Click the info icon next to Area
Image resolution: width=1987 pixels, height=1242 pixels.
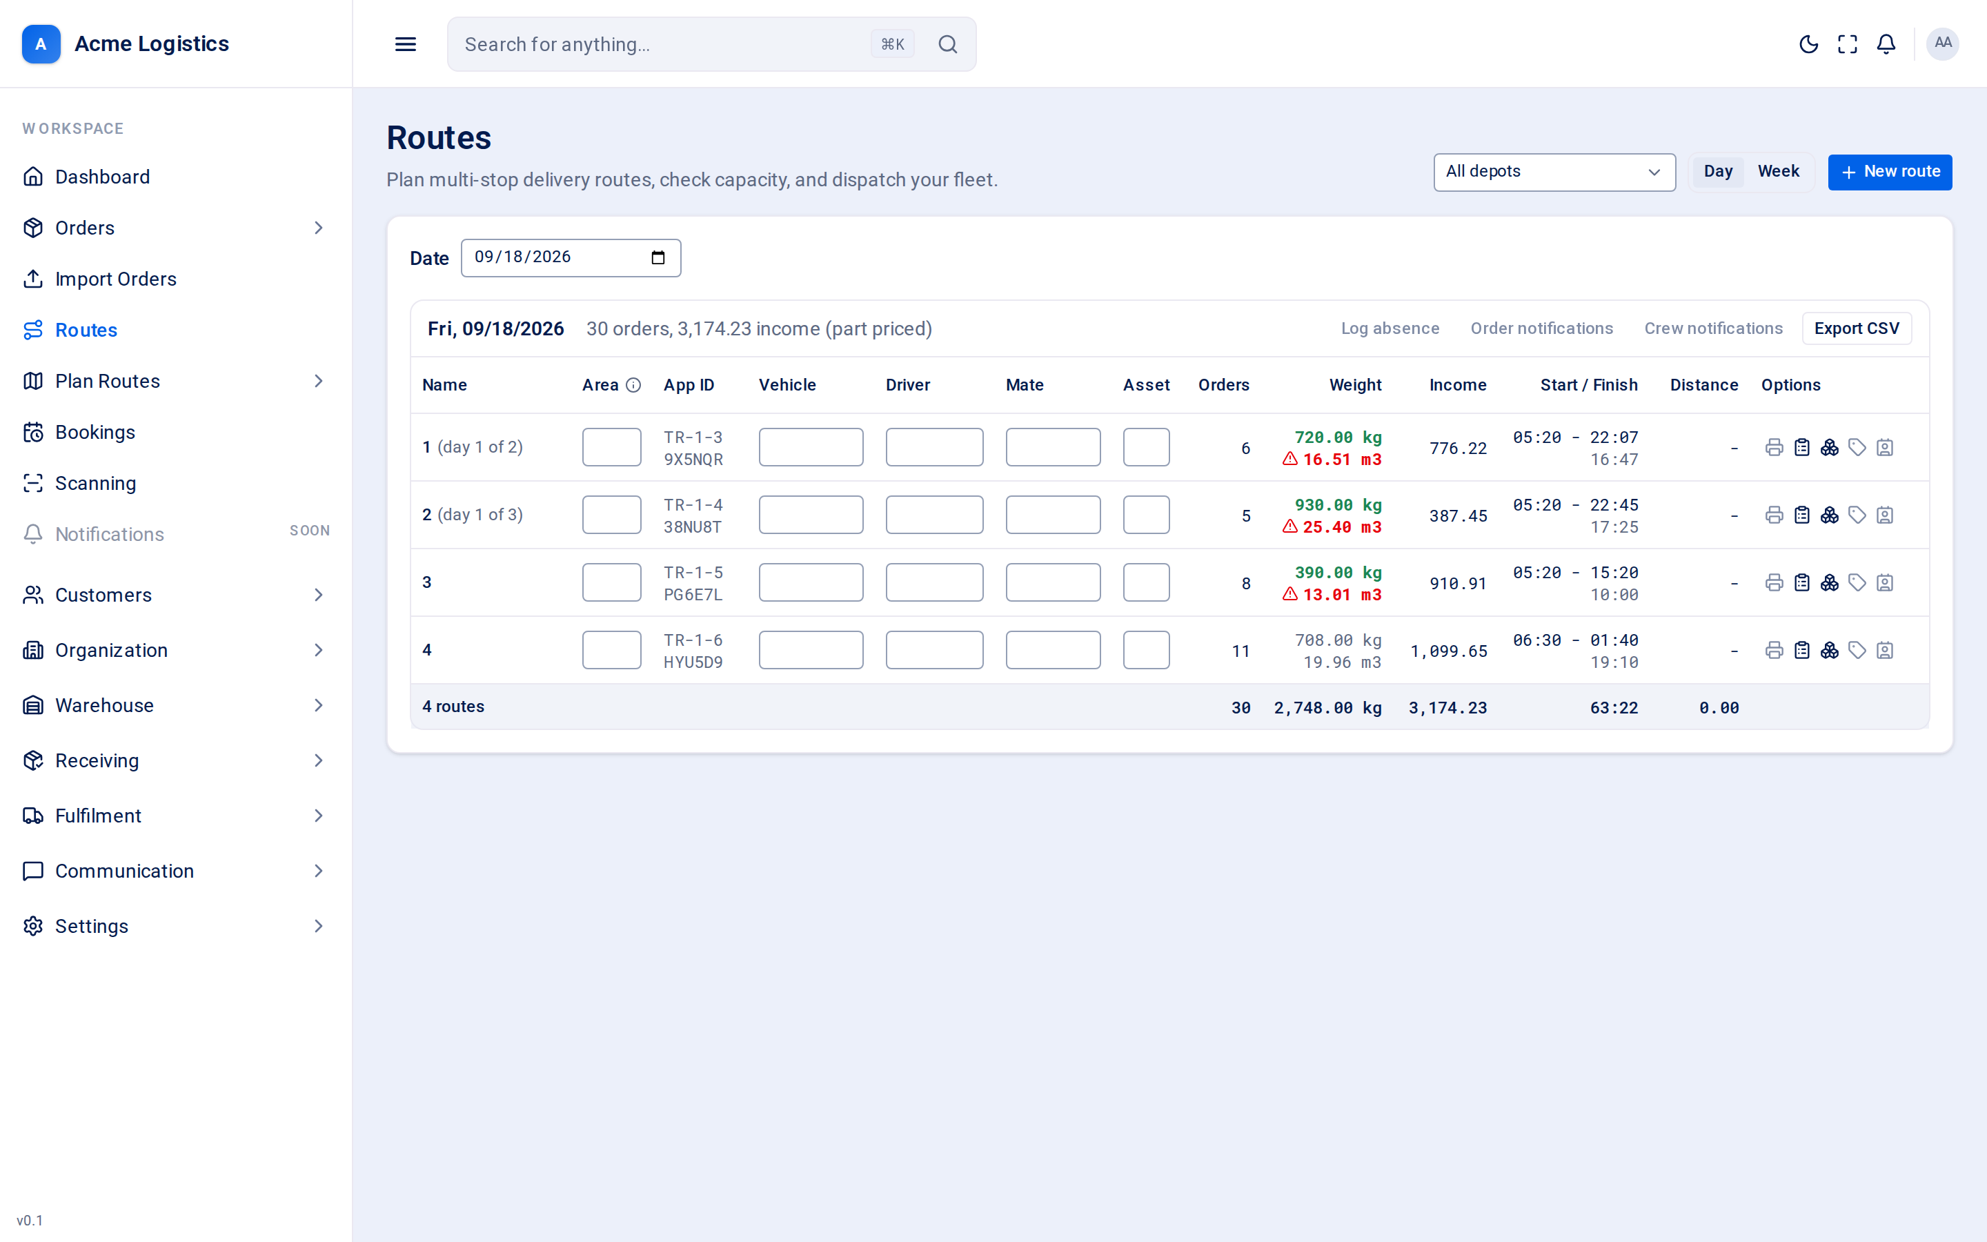(633, 385)
